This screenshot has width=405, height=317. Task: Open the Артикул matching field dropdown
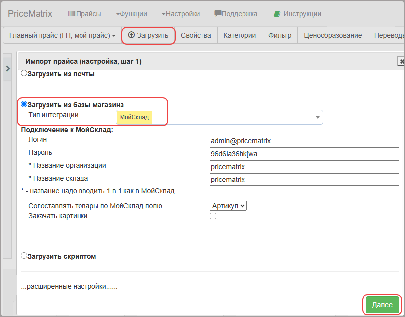point(228,206)
